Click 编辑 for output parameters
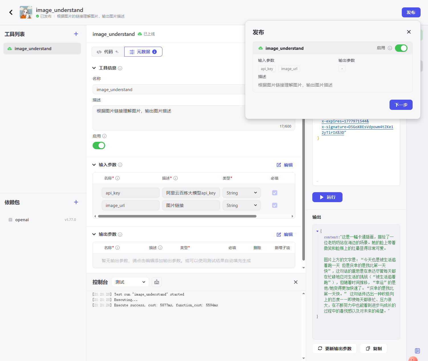The image size is (428, 361). click(285, 234)
